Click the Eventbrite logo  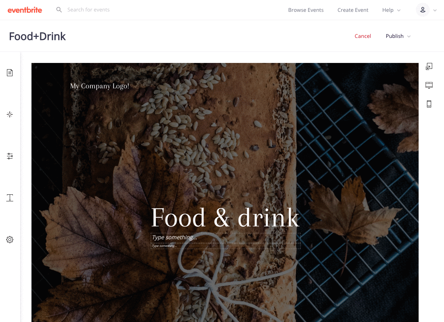click(25, 10)
